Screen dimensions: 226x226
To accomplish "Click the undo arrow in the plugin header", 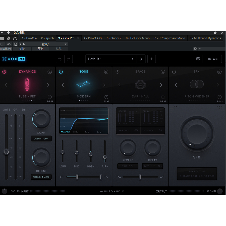I will click(x=60, y=59).
